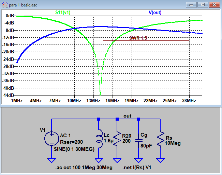Click the 0dB vertical axis label
Image resolution: width=222 pixels, height=175 pixels.
pyautogui.click(x=10, y=16)
